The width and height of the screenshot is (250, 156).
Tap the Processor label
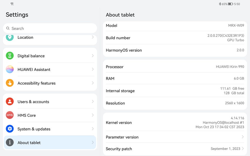click(115, 67)
